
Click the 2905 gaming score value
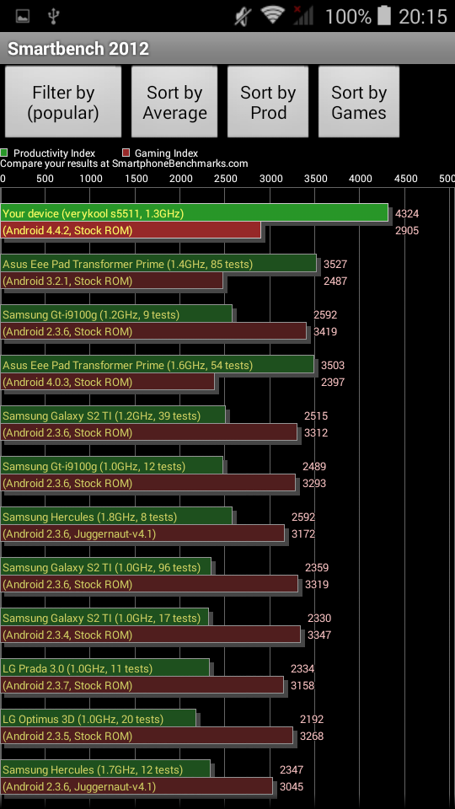tap(407, 231)
